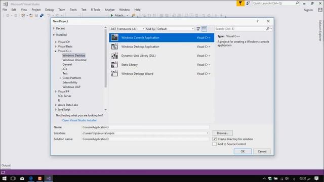Expand Cross Platform node
The width and height of the screenshot is (324, 182).
pos(60,78)
